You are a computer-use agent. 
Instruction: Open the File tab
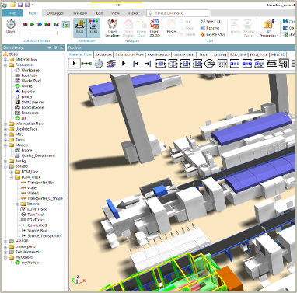pyautogui.click(x=12, y=13)
